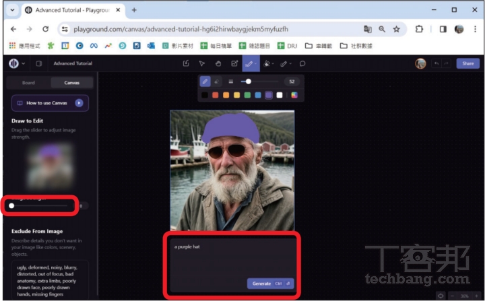This screenshot has width=485, height=301.
Task: Select the arrow Select tool
Action: (202, 63)
